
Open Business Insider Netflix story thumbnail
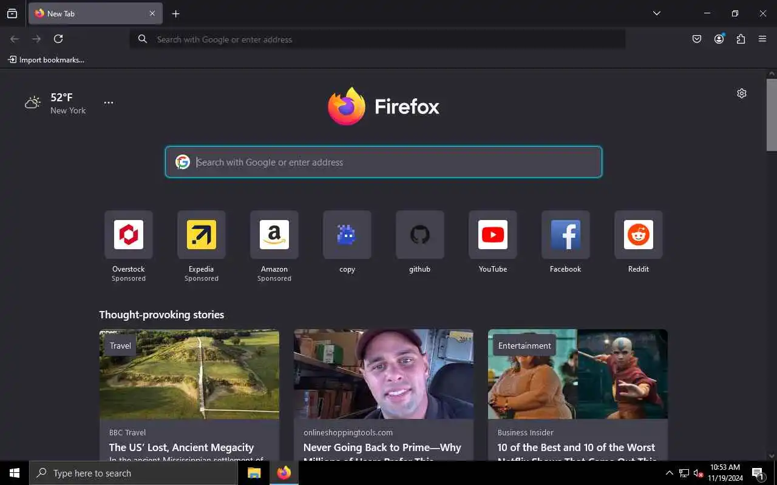tap(578, 374)
